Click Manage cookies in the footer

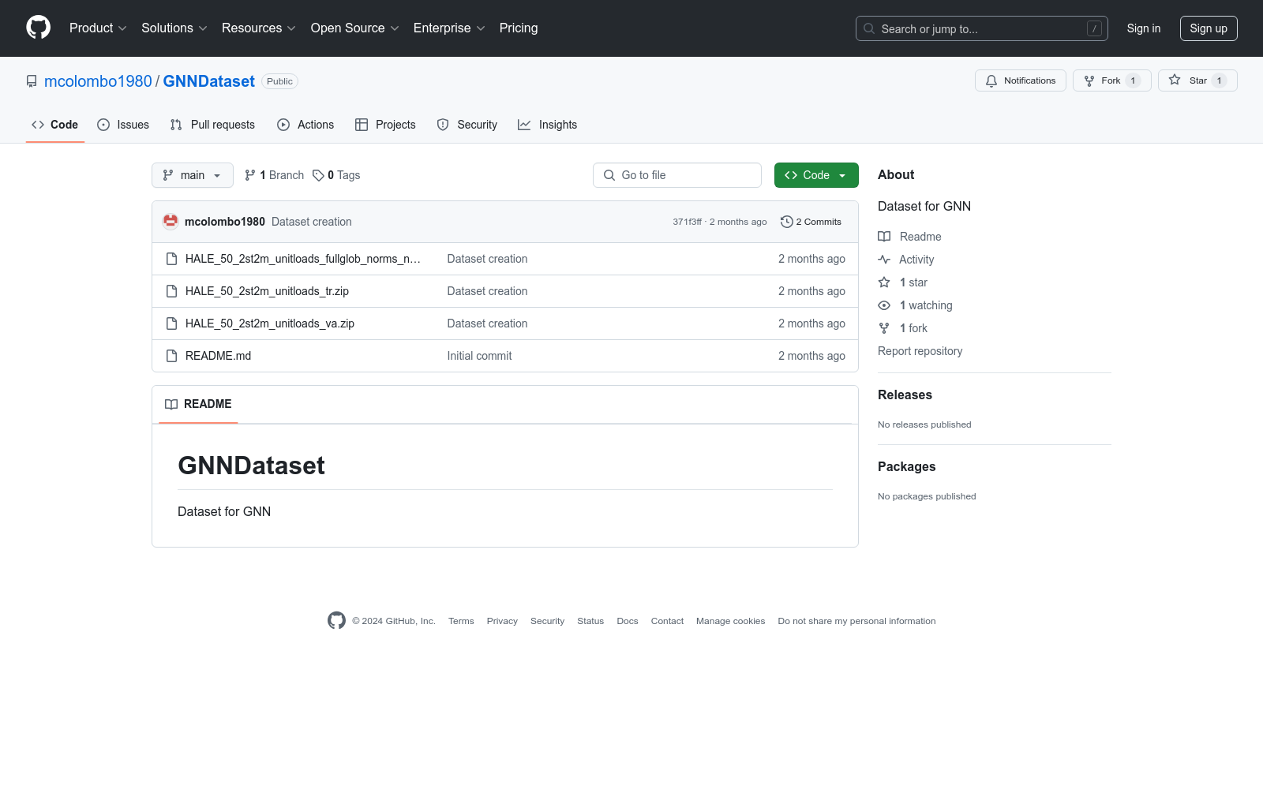731,621
